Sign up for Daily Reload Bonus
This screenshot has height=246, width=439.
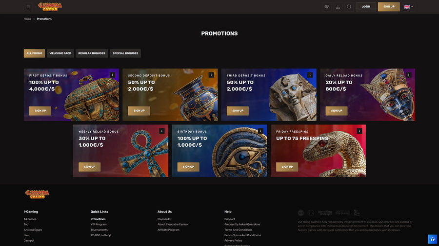337,111
